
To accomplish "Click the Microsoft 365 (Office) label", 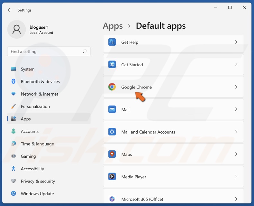I will click(x=142, y=199).
